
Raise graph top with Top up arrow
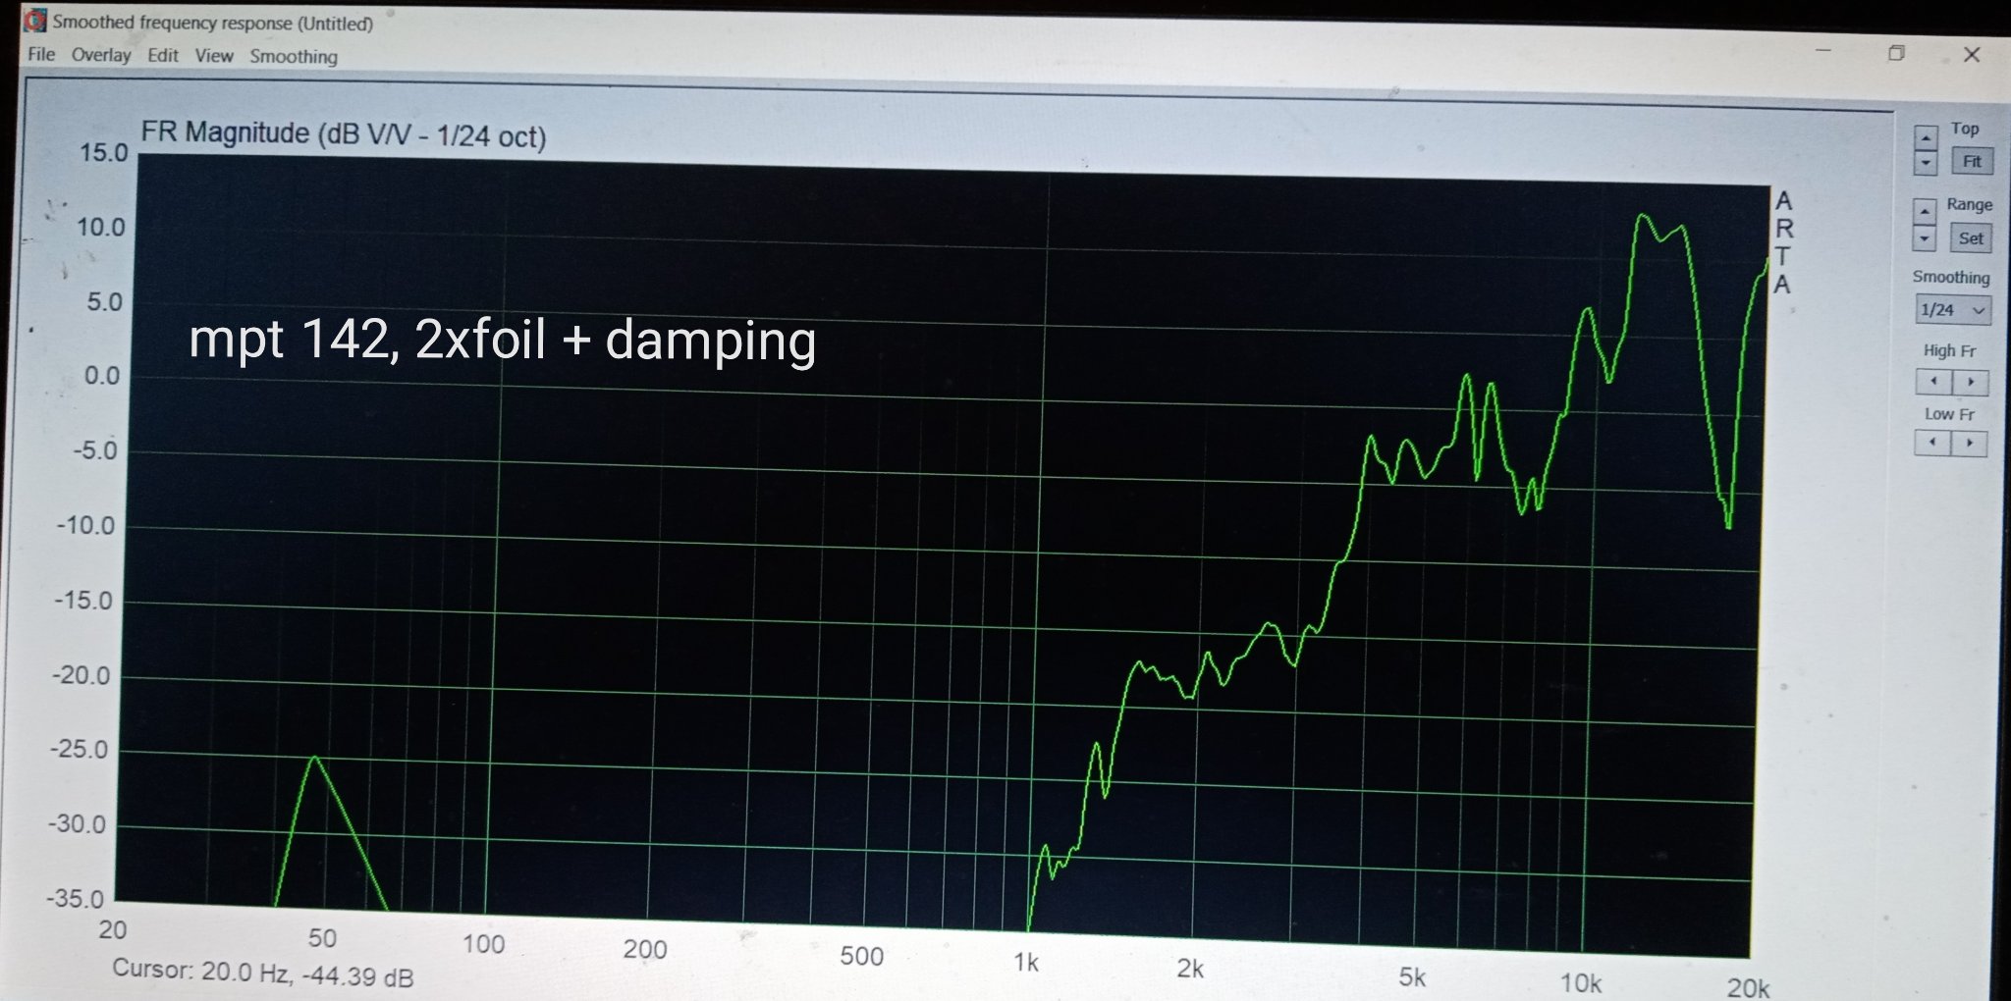(1926, 136)
